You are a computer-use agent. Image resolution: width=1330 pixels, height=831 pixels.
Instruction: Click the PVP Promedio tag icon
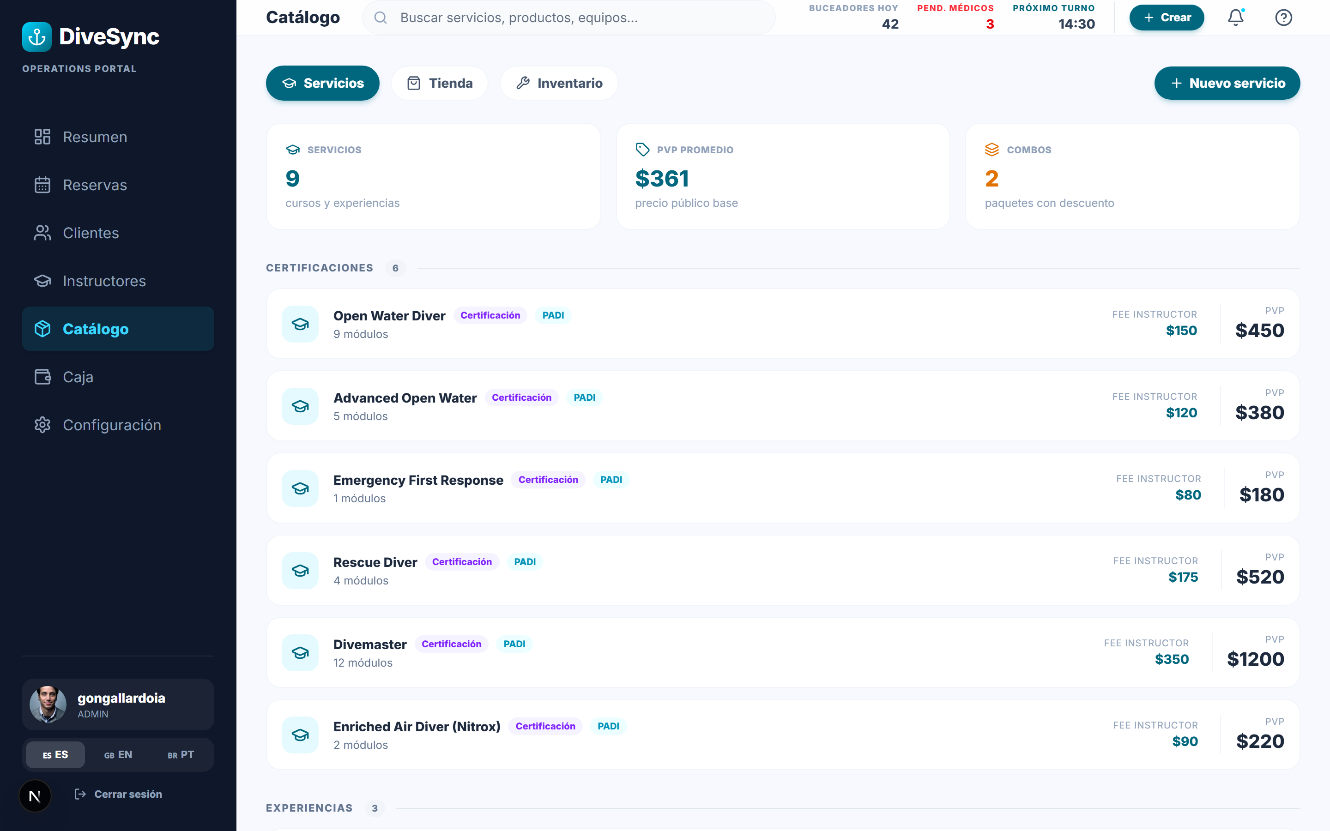click(x=642, y=150)
